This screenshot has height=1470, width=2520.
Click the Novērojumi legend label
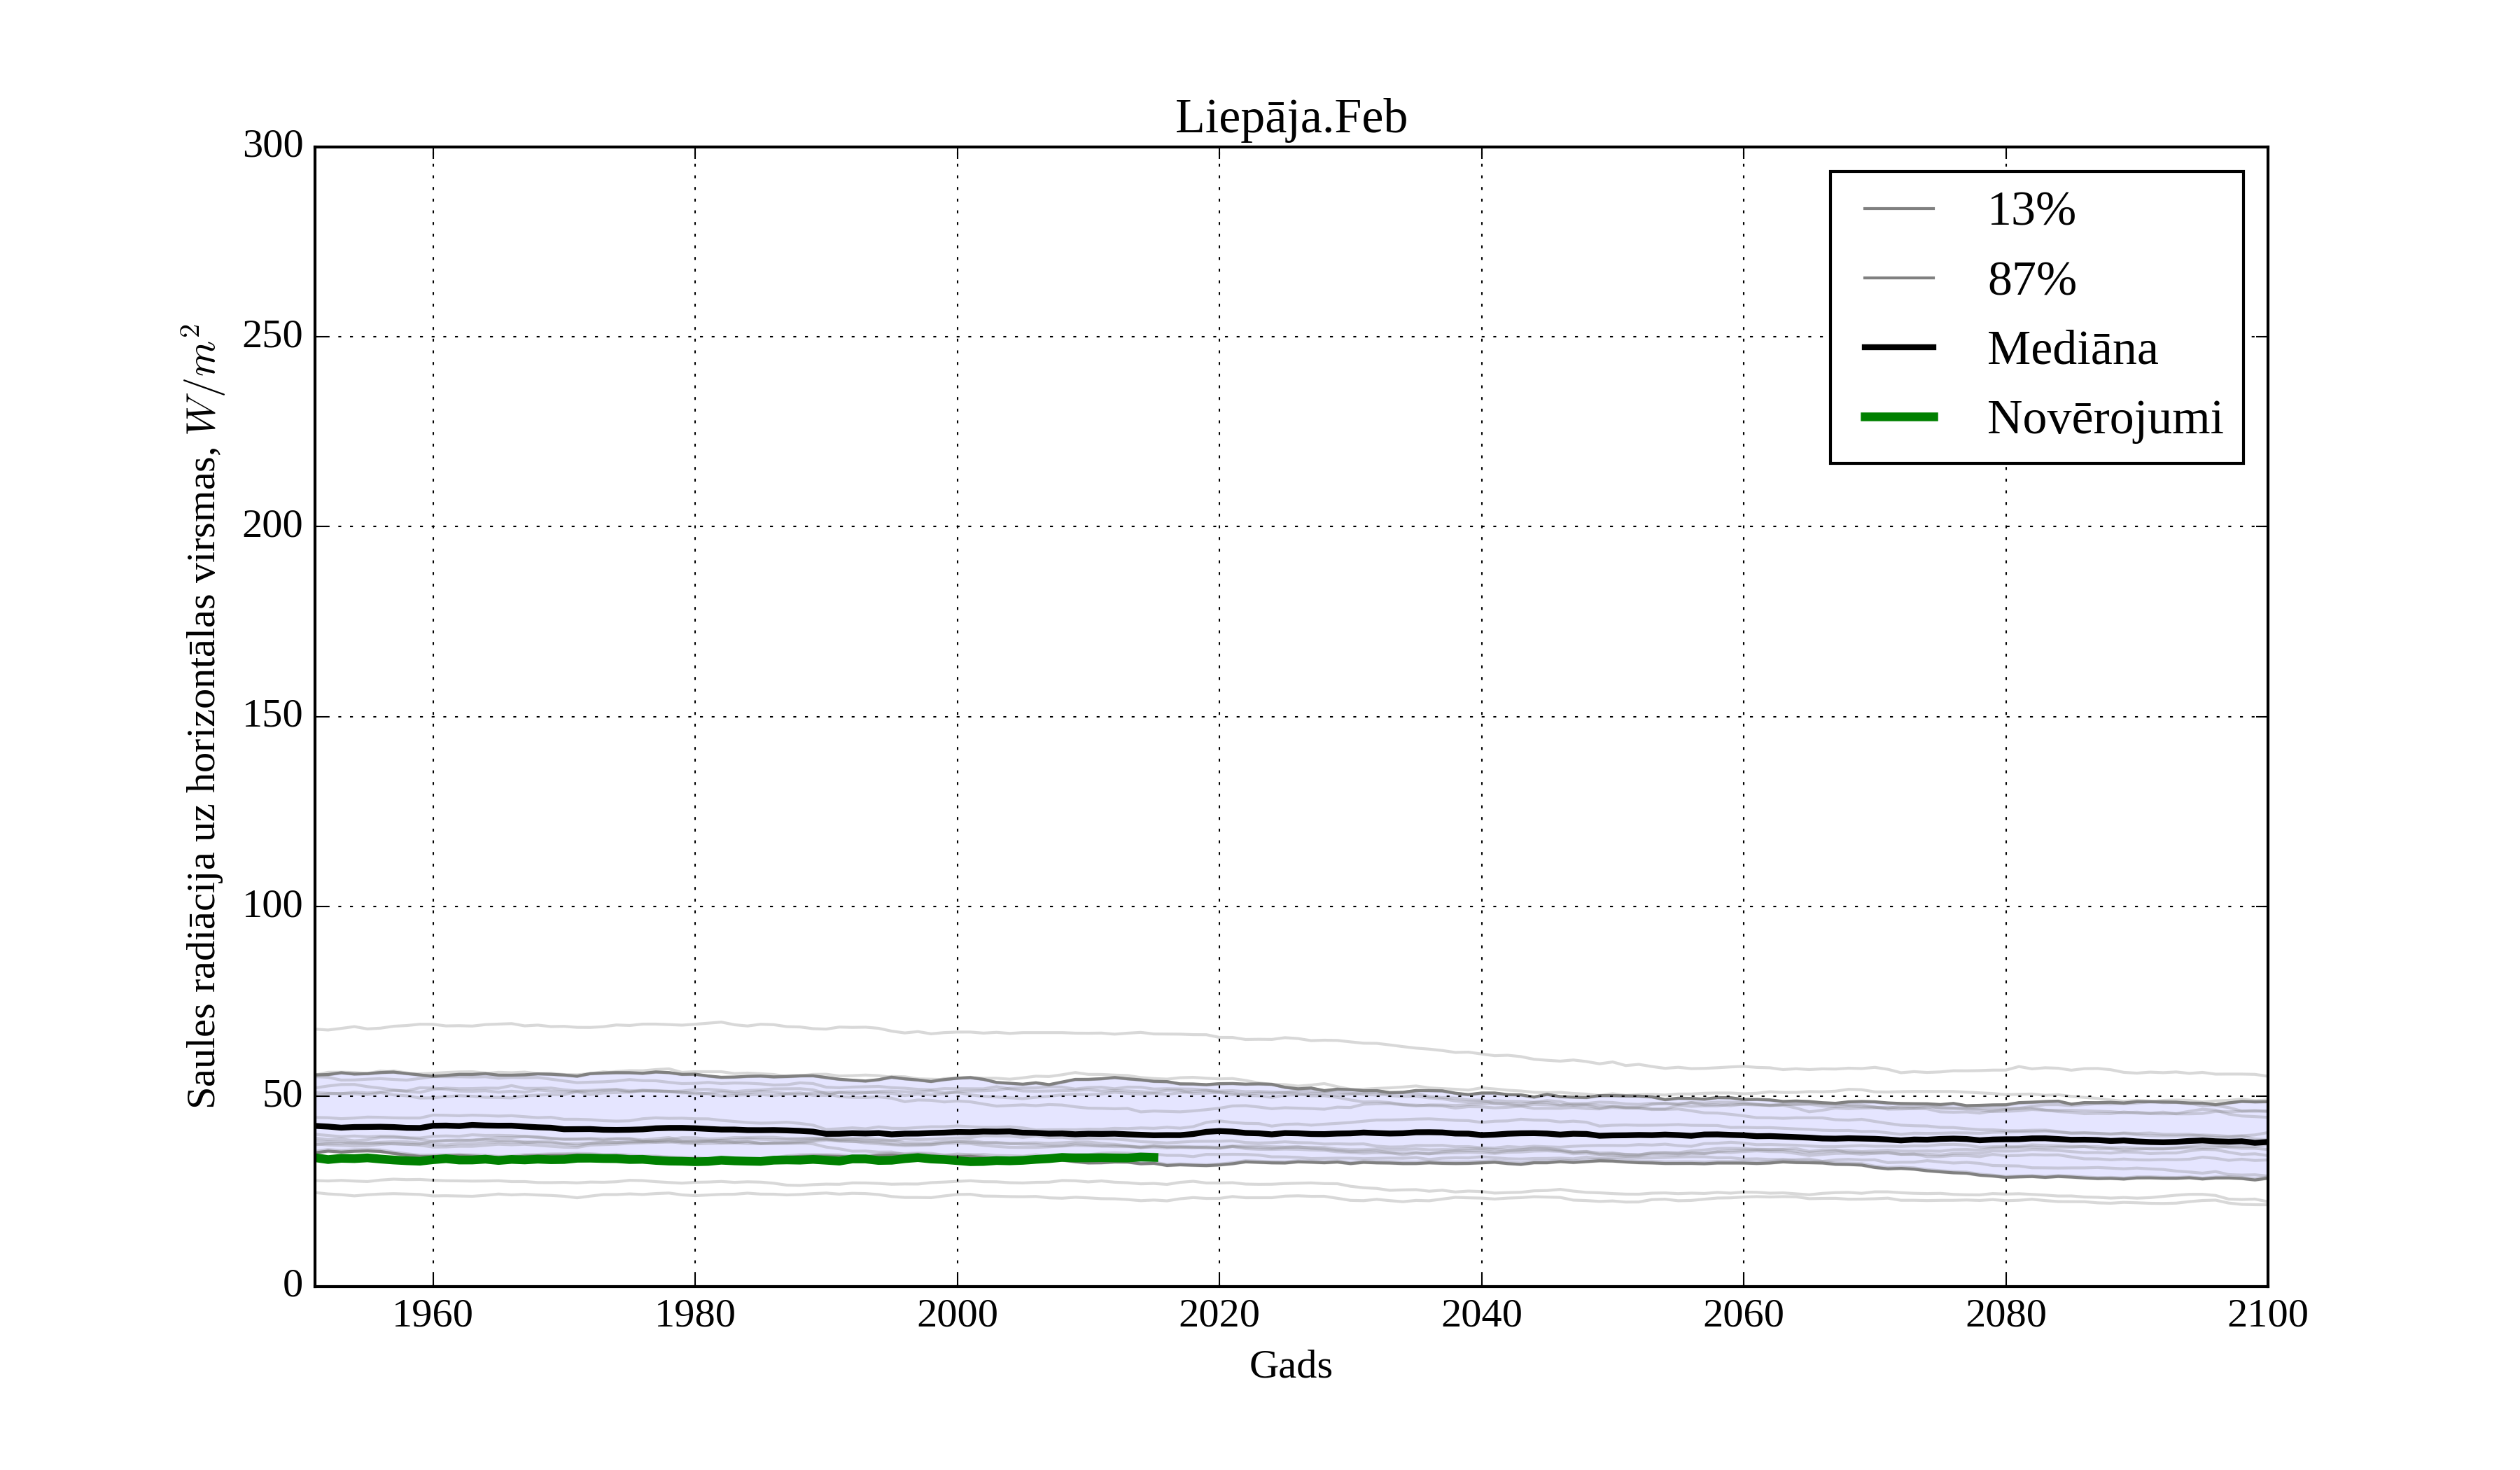2104,418
